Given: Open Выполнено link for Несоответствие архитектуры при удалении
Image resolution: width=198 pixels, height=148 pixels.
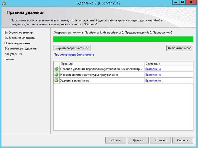Looking at the screenshot, I should click(x=153, y=75).
